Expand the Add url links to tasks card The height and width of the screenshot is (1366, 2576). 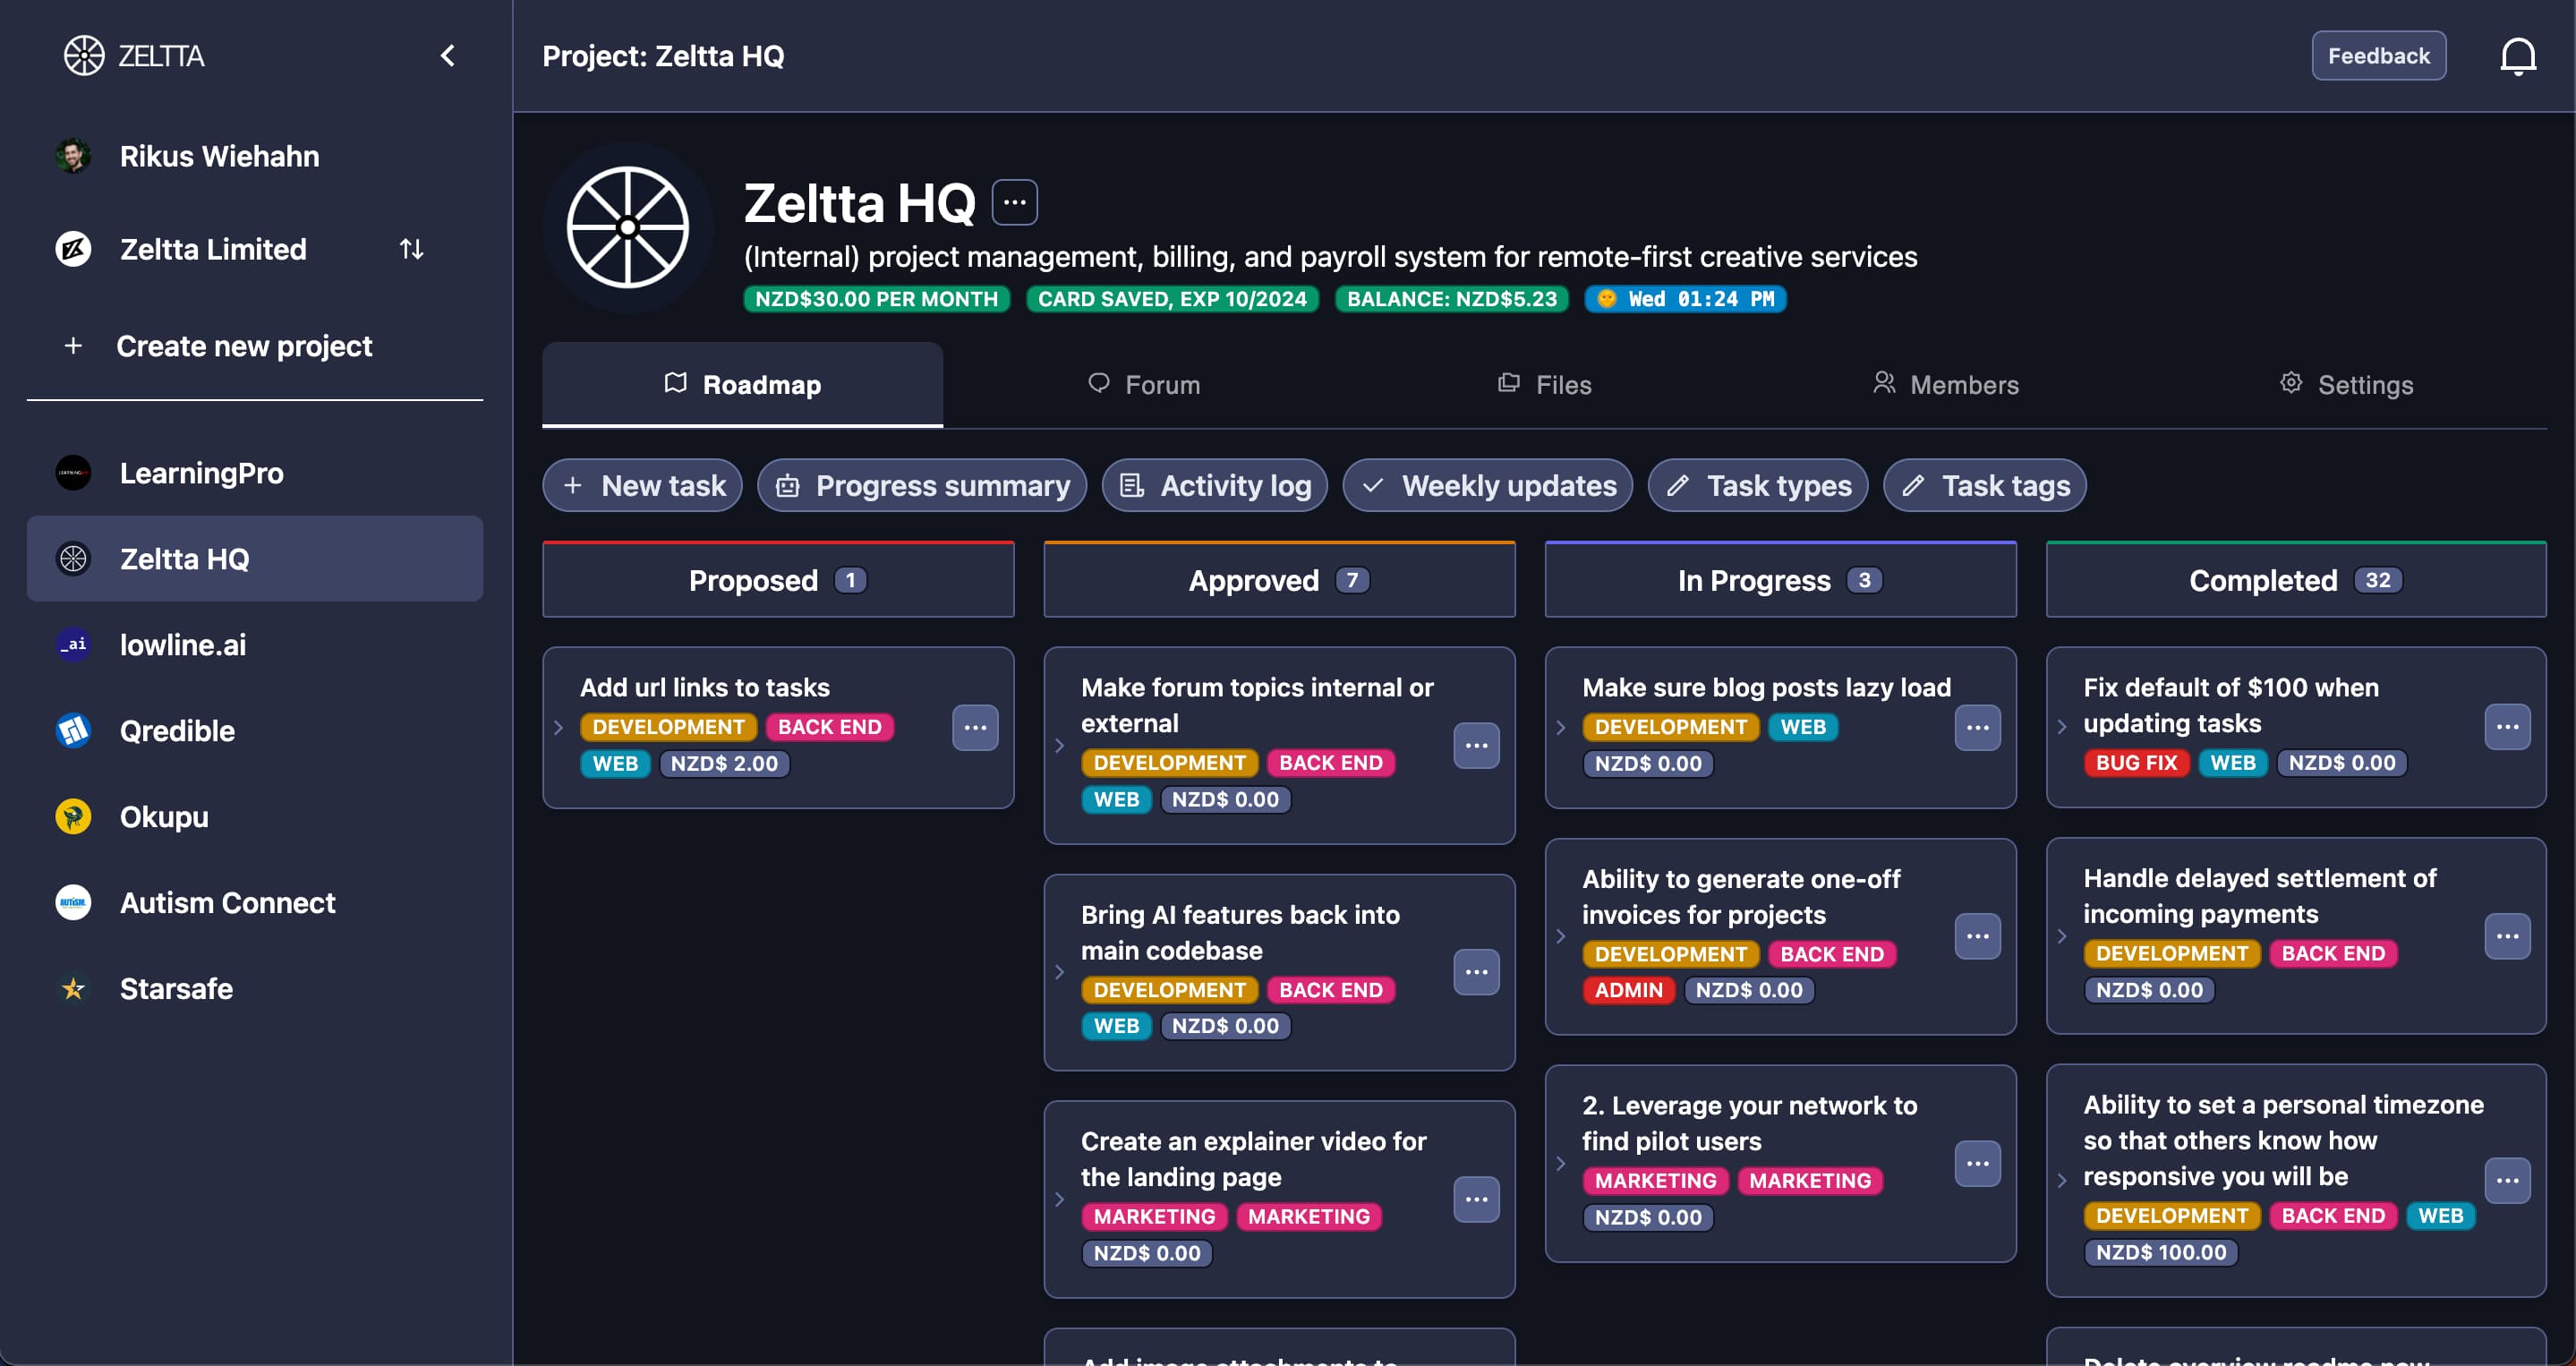[559, 727]
